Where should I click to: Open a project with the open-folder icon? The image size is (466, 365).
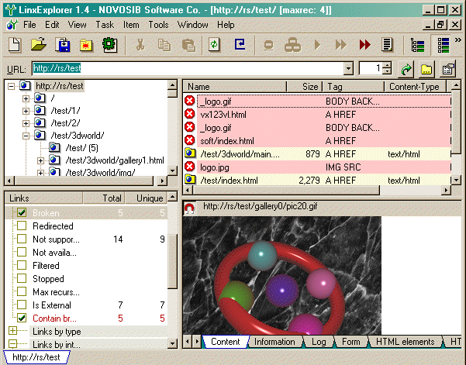(39, 45)
